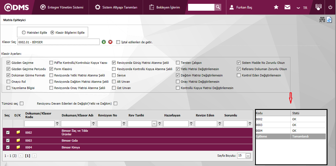Enable Onaycı Rol checkbox
Viewport: 336px width, 166px height.
(x=8, y=82)
